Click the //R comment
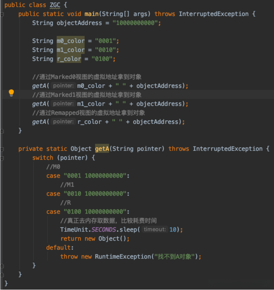The height and width of the screenshot is (290, 274). coord(65,203)
